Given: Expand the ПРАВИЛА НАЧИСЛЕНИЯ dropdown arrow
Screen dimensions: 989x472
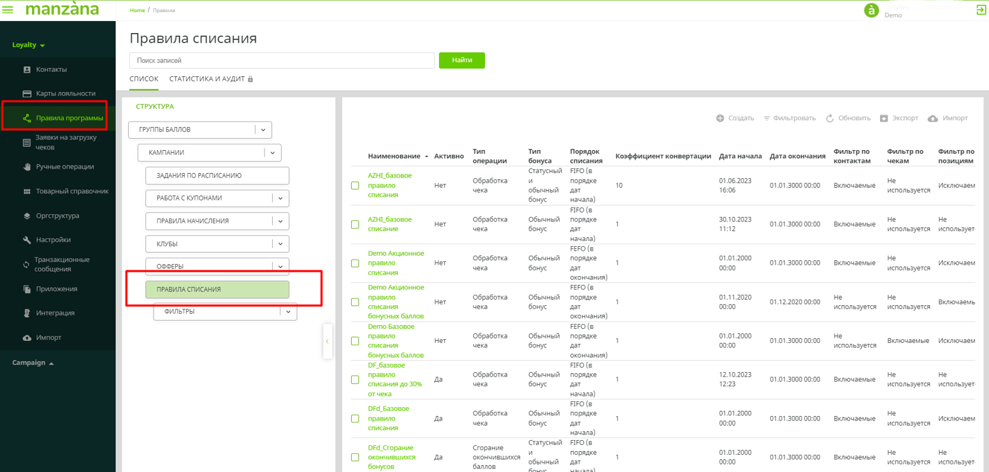Looking at the screenshot, I should click(280, 221).
